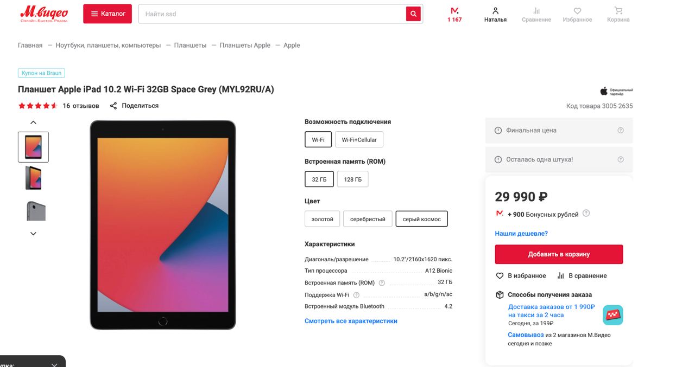Click the Найти ssd search field
Viewport: 695px width, 367px height.
pyautogui.click(x=271, y=14)
